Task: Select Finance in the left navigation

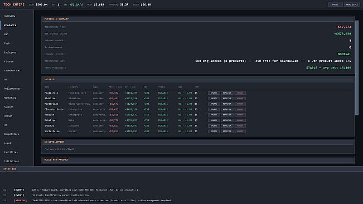Action: pos(9,61)
